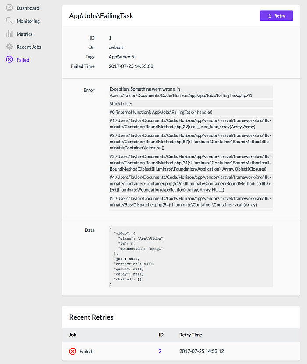Open the Metrics page
This screenshot has width=307, height=364.
click(25, 34)
